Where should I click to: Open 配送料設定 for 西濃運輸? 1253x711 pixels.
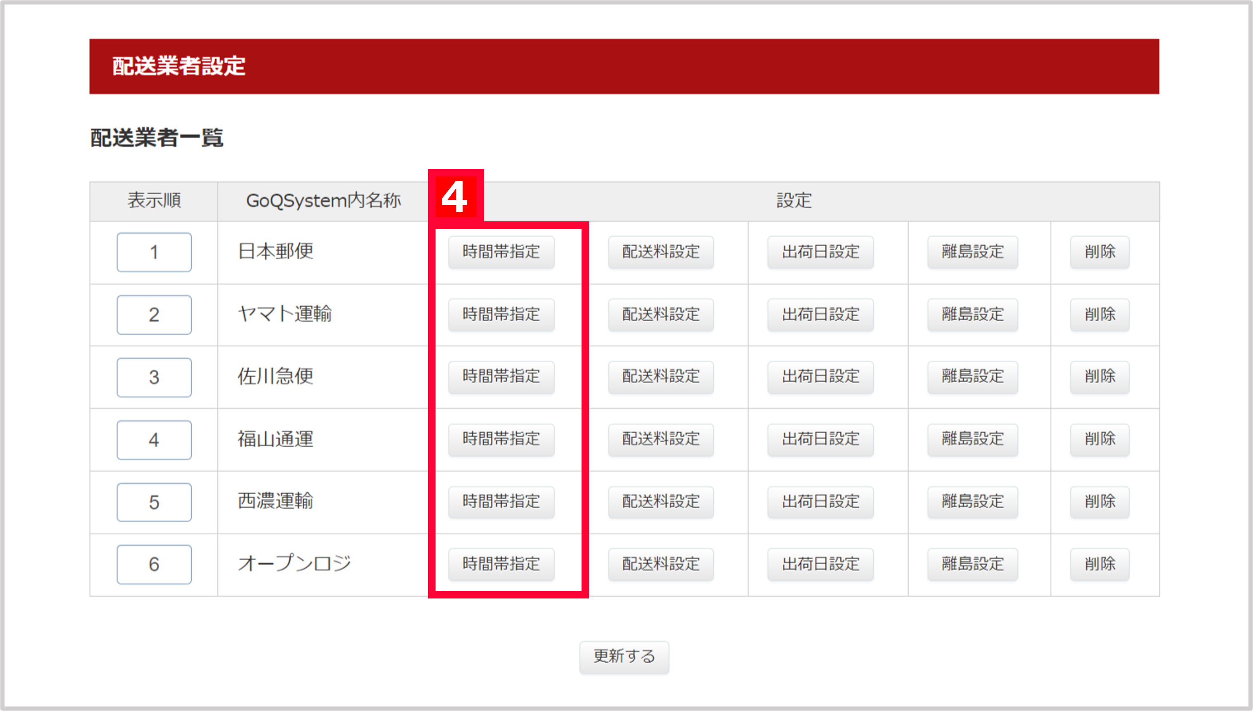coord(661,502)
